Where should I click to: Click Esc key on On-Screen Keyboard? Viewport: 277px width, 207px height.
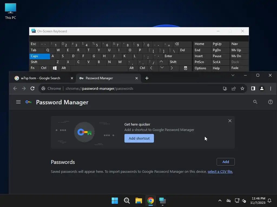tap(34, 44)
